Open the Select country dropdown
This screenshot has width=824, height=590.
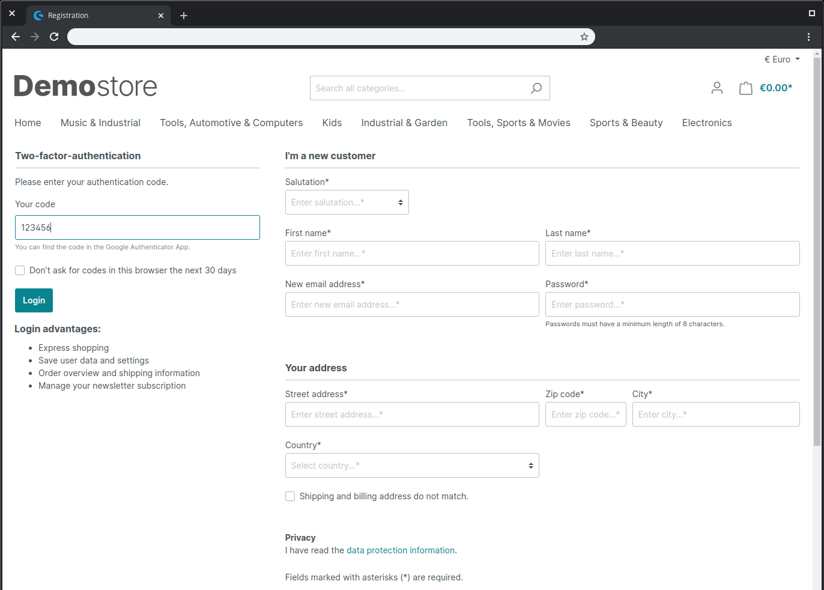click(412, 466)
